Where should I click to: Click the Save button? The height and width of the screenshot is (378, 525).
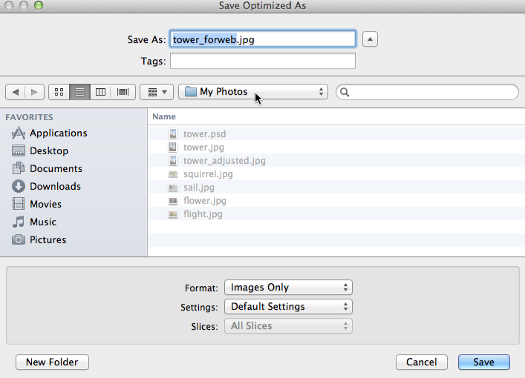(x=483, y=362)
